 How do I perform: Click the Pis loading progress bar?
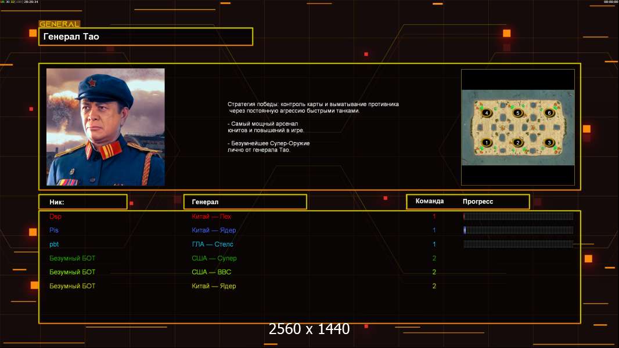coord(519,230)
